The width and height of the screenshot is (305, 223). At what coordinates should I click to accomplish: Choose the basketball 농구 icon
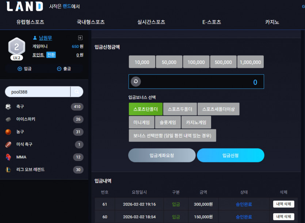click(8, 132)
